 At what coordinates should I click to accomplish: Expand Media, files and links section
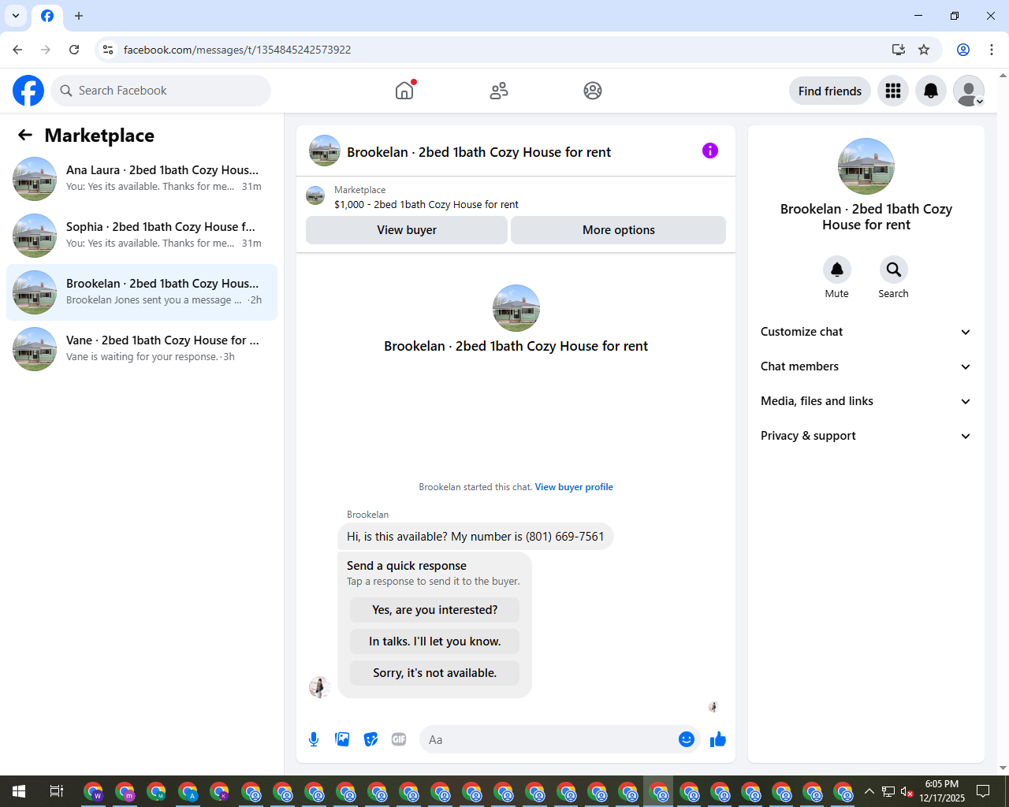tap(866, 401)
